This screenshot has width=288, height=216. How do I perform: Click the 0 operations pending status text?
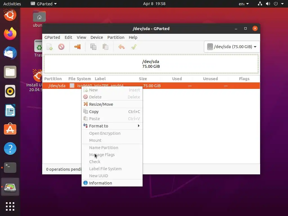(63, 169)
